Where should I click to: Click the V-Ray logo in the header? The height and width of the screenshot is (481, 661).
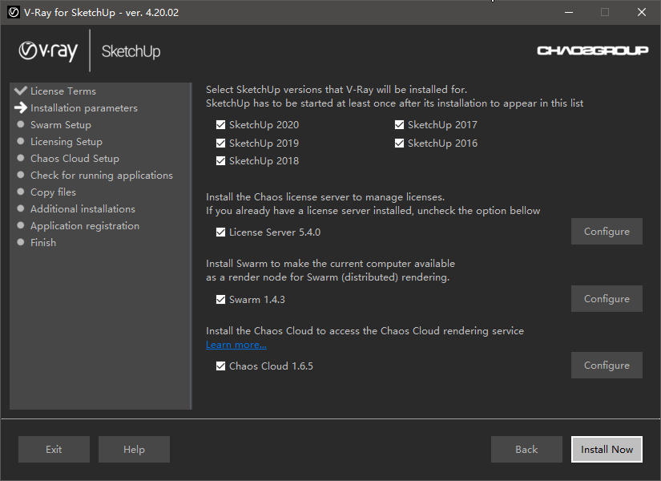tap(48, 51)
